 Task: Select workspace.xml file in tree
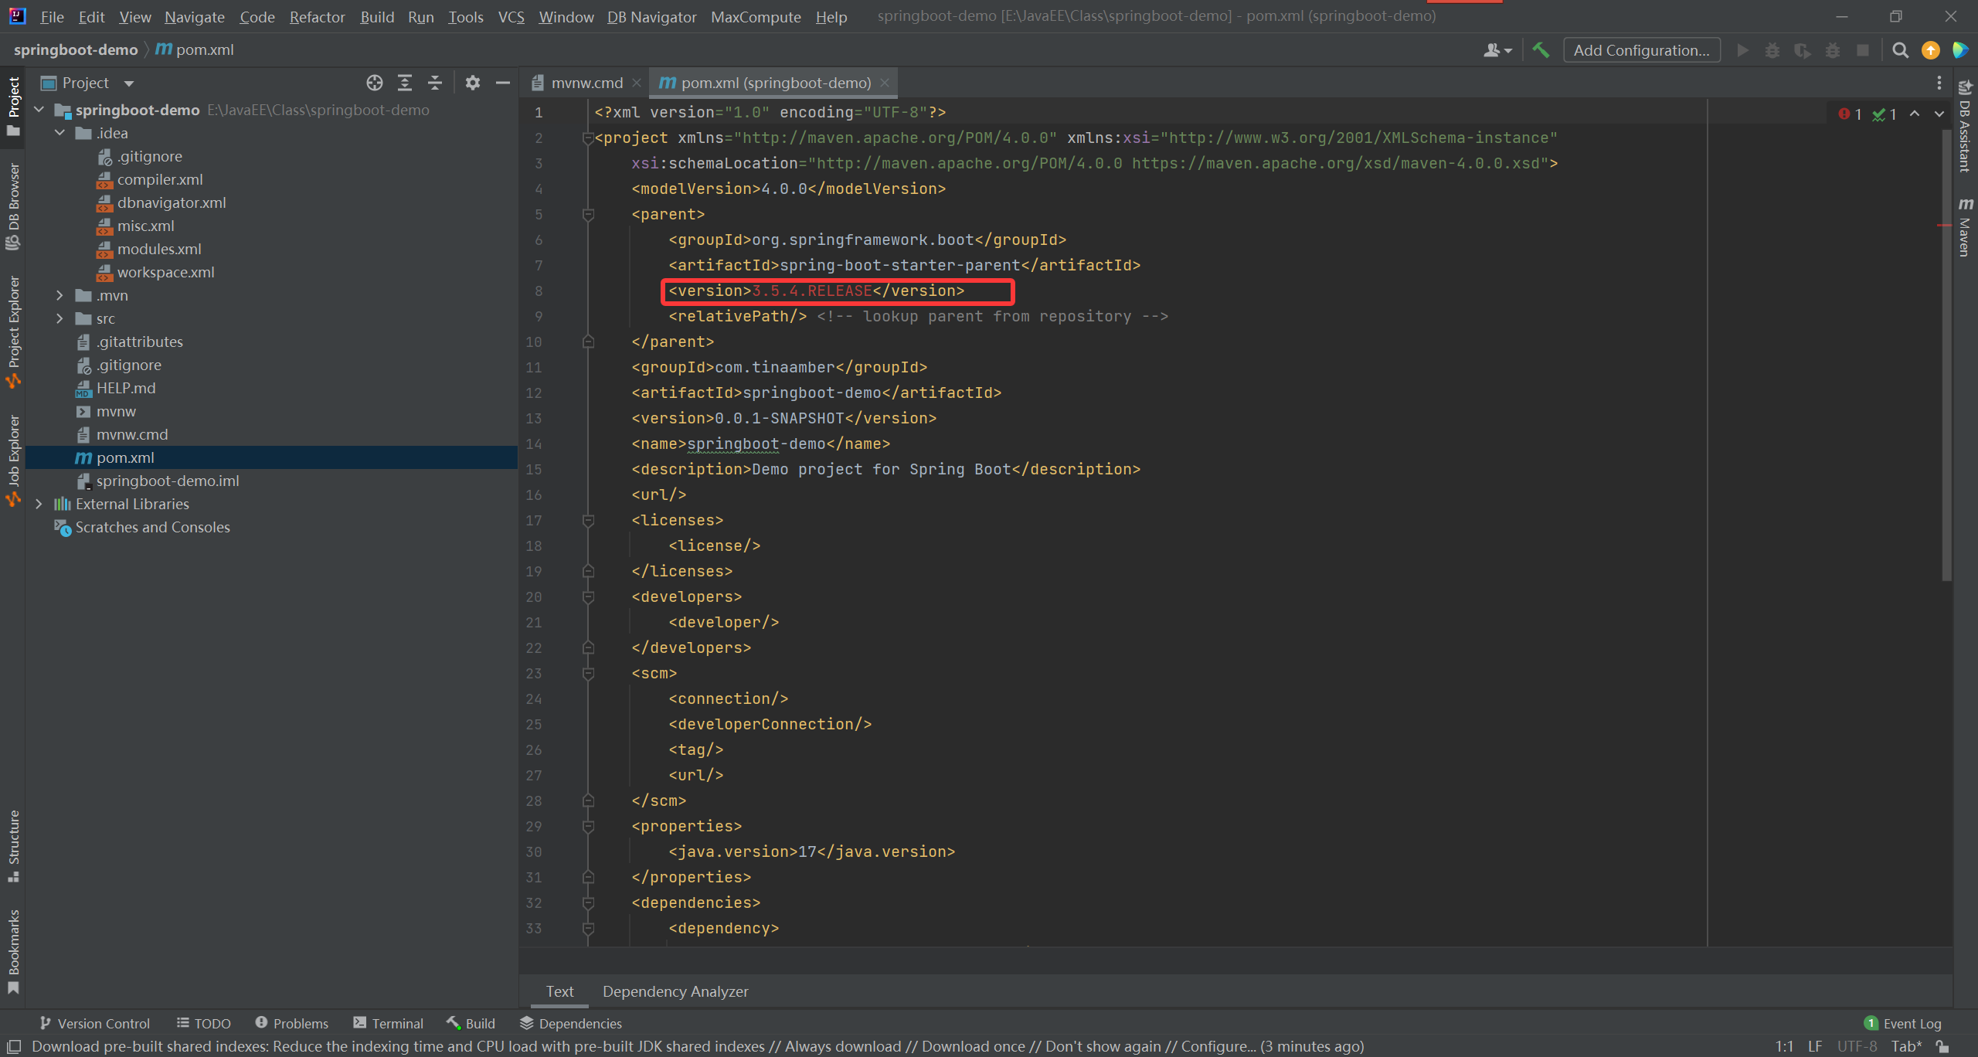click(x=165, y=272)
